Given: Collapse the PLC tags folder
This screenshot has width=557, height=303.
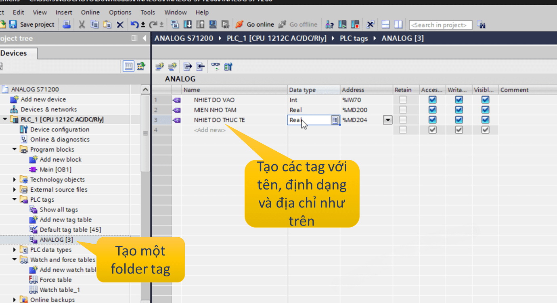Looking at the screenshot, I should [x=15, y=199].
